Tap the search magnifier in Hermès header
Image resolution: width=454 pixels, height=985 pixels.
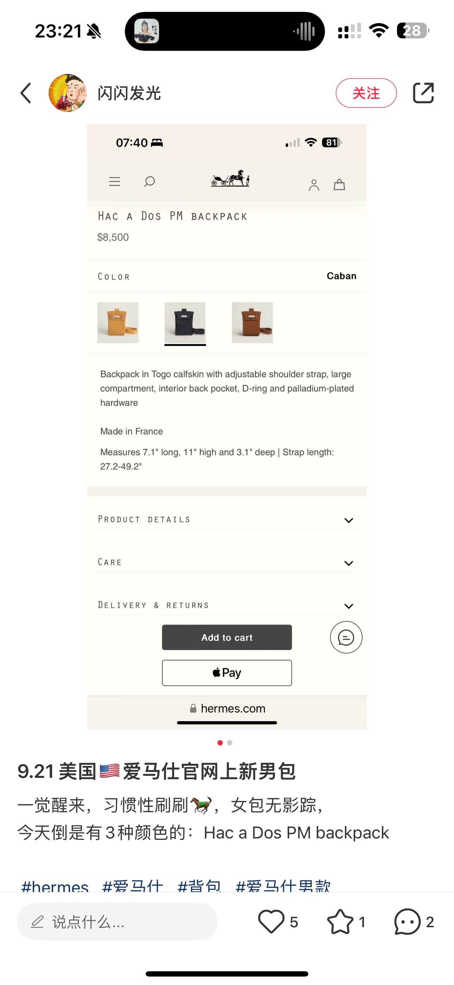coord(150,181)
